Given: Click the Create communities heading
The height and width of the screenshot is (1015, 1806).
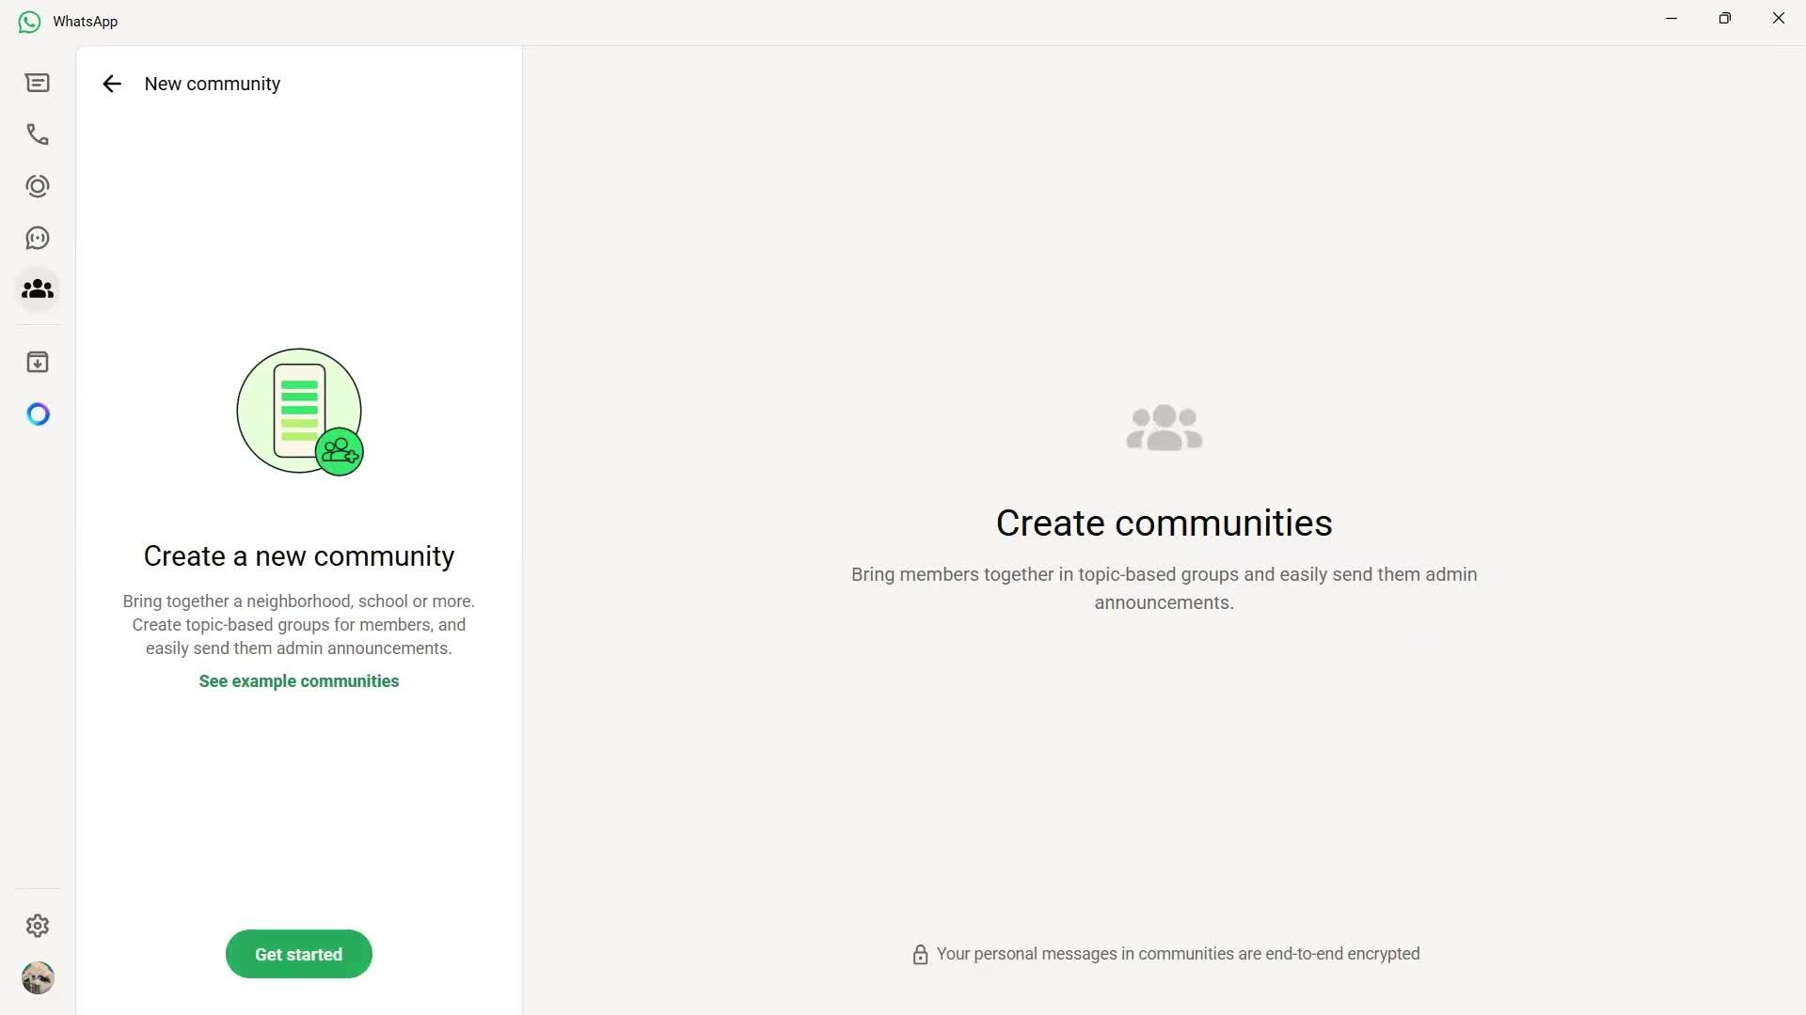Looking at the screenshot, I should coord(1164,523).
